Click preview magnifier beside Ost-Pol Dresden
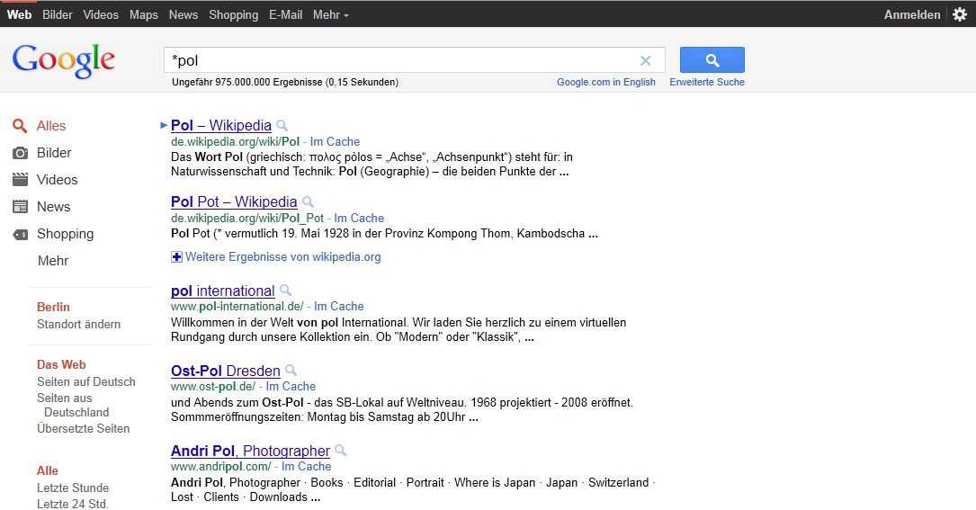The image size is (976, 510). point(291,371)
